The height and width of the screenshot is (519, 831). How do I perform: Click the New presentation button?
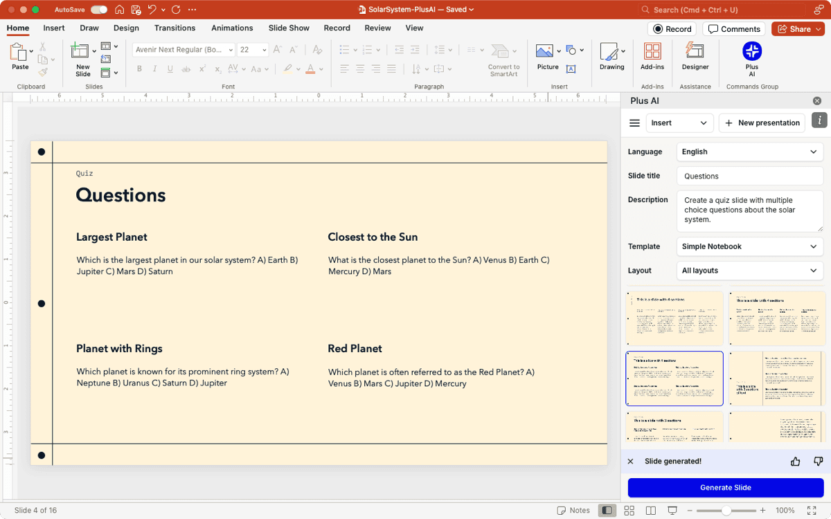(x=762, y=123)
